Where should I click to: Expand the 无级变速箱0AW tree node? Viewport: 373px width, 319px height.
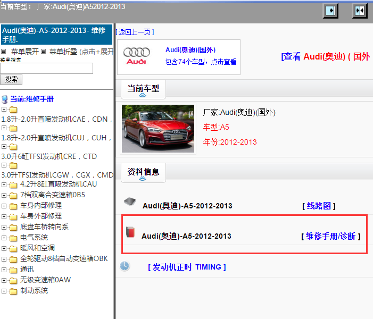click(x=4, y=280)
